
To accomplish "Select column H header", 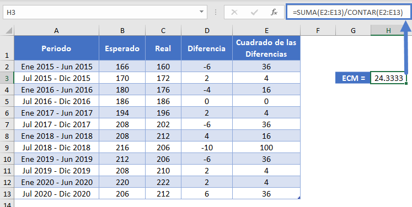I will click(x=388, y=31).
